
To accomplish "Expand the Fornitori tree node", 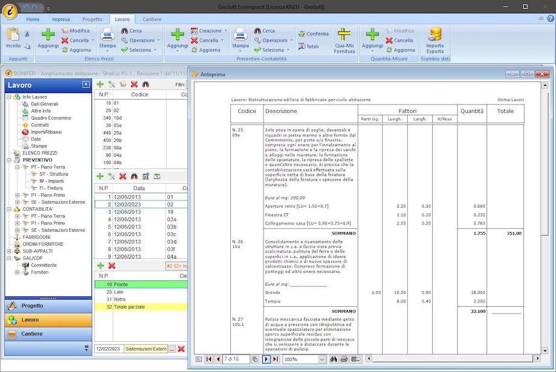I will 18,272.
